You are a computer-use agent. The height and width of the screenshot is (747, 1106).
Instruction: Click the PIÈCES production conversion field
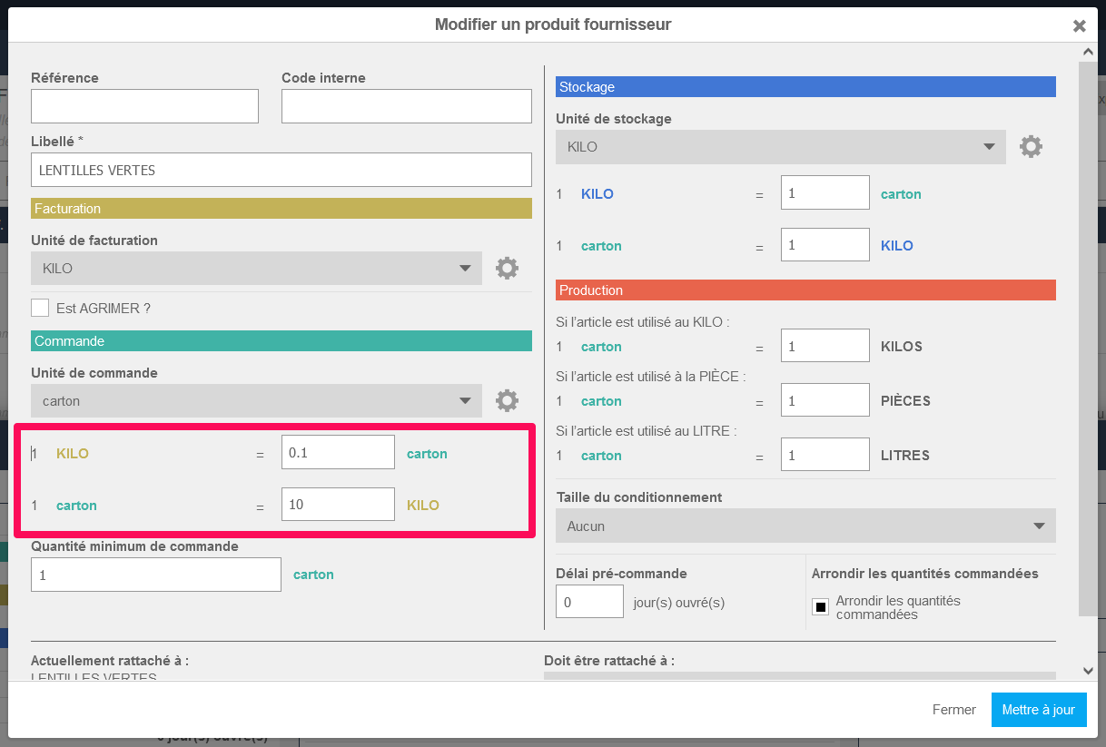pyautogui.click(x=825, y=400)
